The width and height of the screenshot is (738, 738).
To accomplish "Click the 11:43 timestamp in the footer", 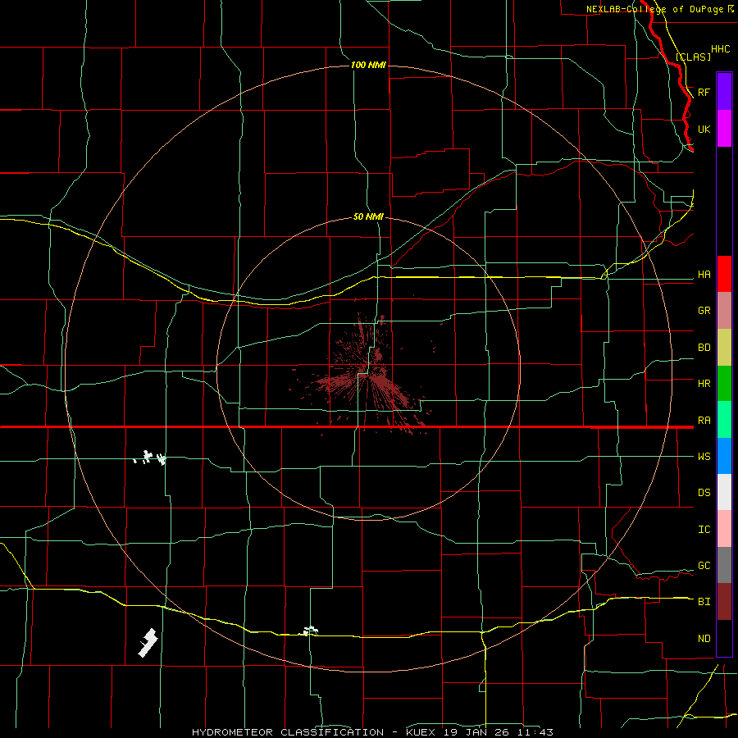I will pyautogui.click(x=535, y=732).
